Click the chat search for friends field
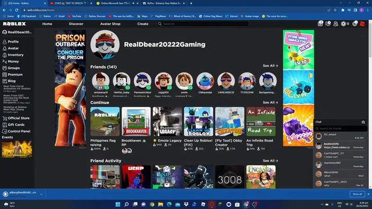 (x=341, y=128)
